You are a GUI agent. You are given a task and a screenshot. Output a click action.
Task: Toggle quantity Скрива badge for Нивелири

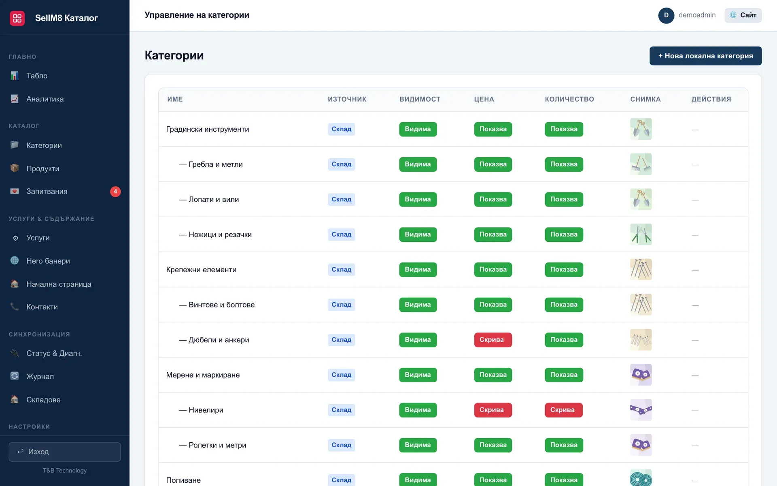pos(563,410)
